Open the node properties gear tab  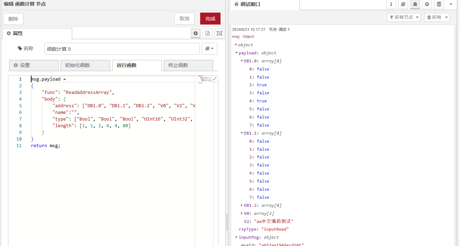point(196,33)
